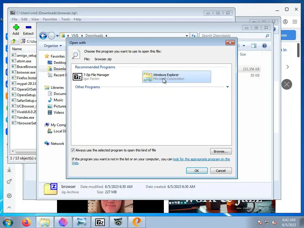Toggle the Explorer preview pane

click(x=254, y=46)
